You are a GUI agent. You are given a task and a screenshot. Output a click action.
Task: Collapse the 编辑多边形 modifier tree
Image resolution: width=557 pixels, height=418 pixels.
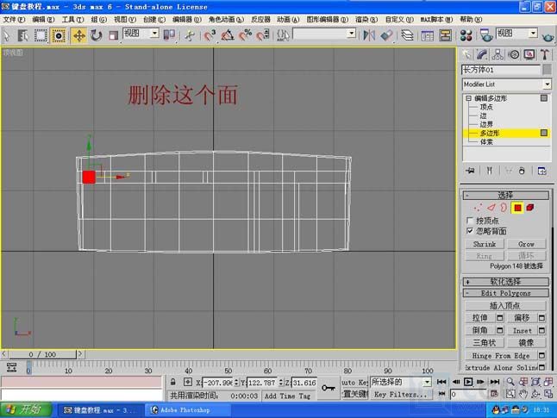[x=468, y=98]
